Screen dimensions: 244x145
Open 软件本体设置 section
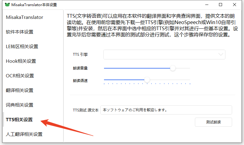(20, 32)
